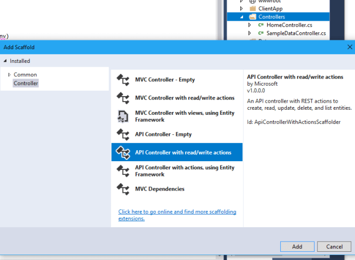Click the Add Scaffold title bar text
Viewport: 355px width, 260px height.
pyautogui.click(x=19, y=48)
